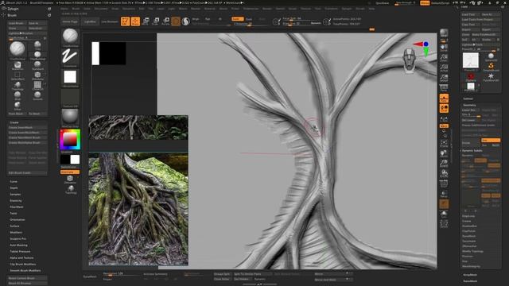Select the Smooth brush in Brush palette
This screenshot has width=509, height=286.
click(x=37, y=95)
